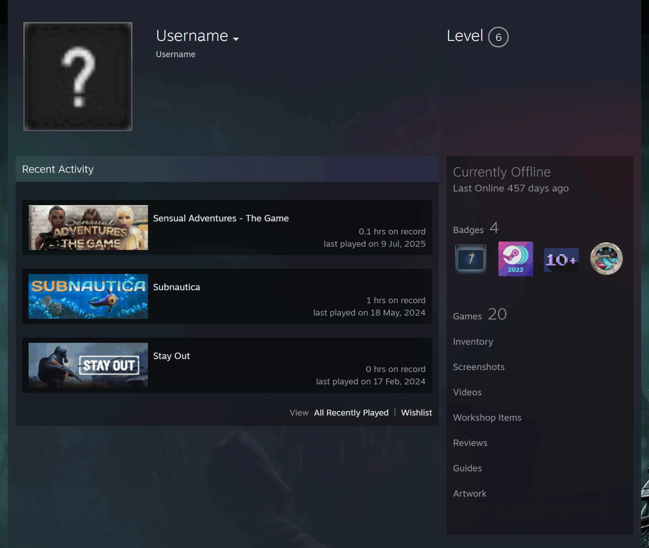The image size is (649, 548).
Task: Open the 10+ game collector badge
Action: [561, 260]
